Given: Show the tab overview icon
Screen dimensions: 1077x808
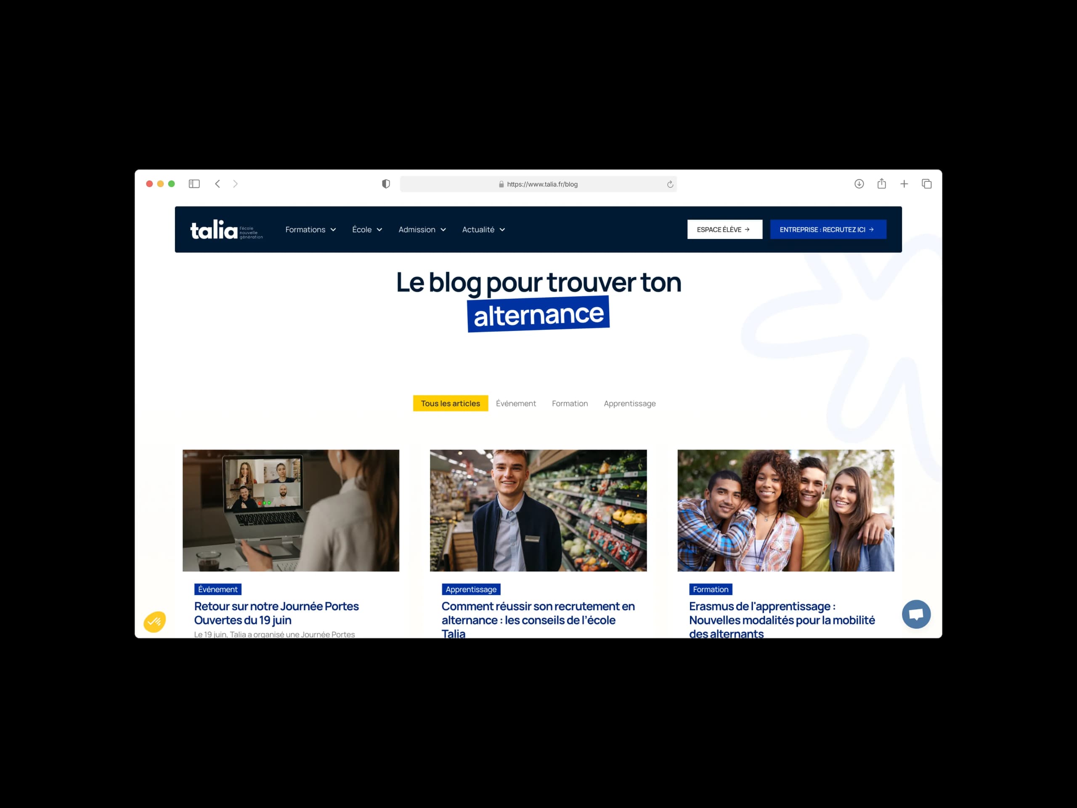Looking at the screenshot, I should [x=926, y=183].
